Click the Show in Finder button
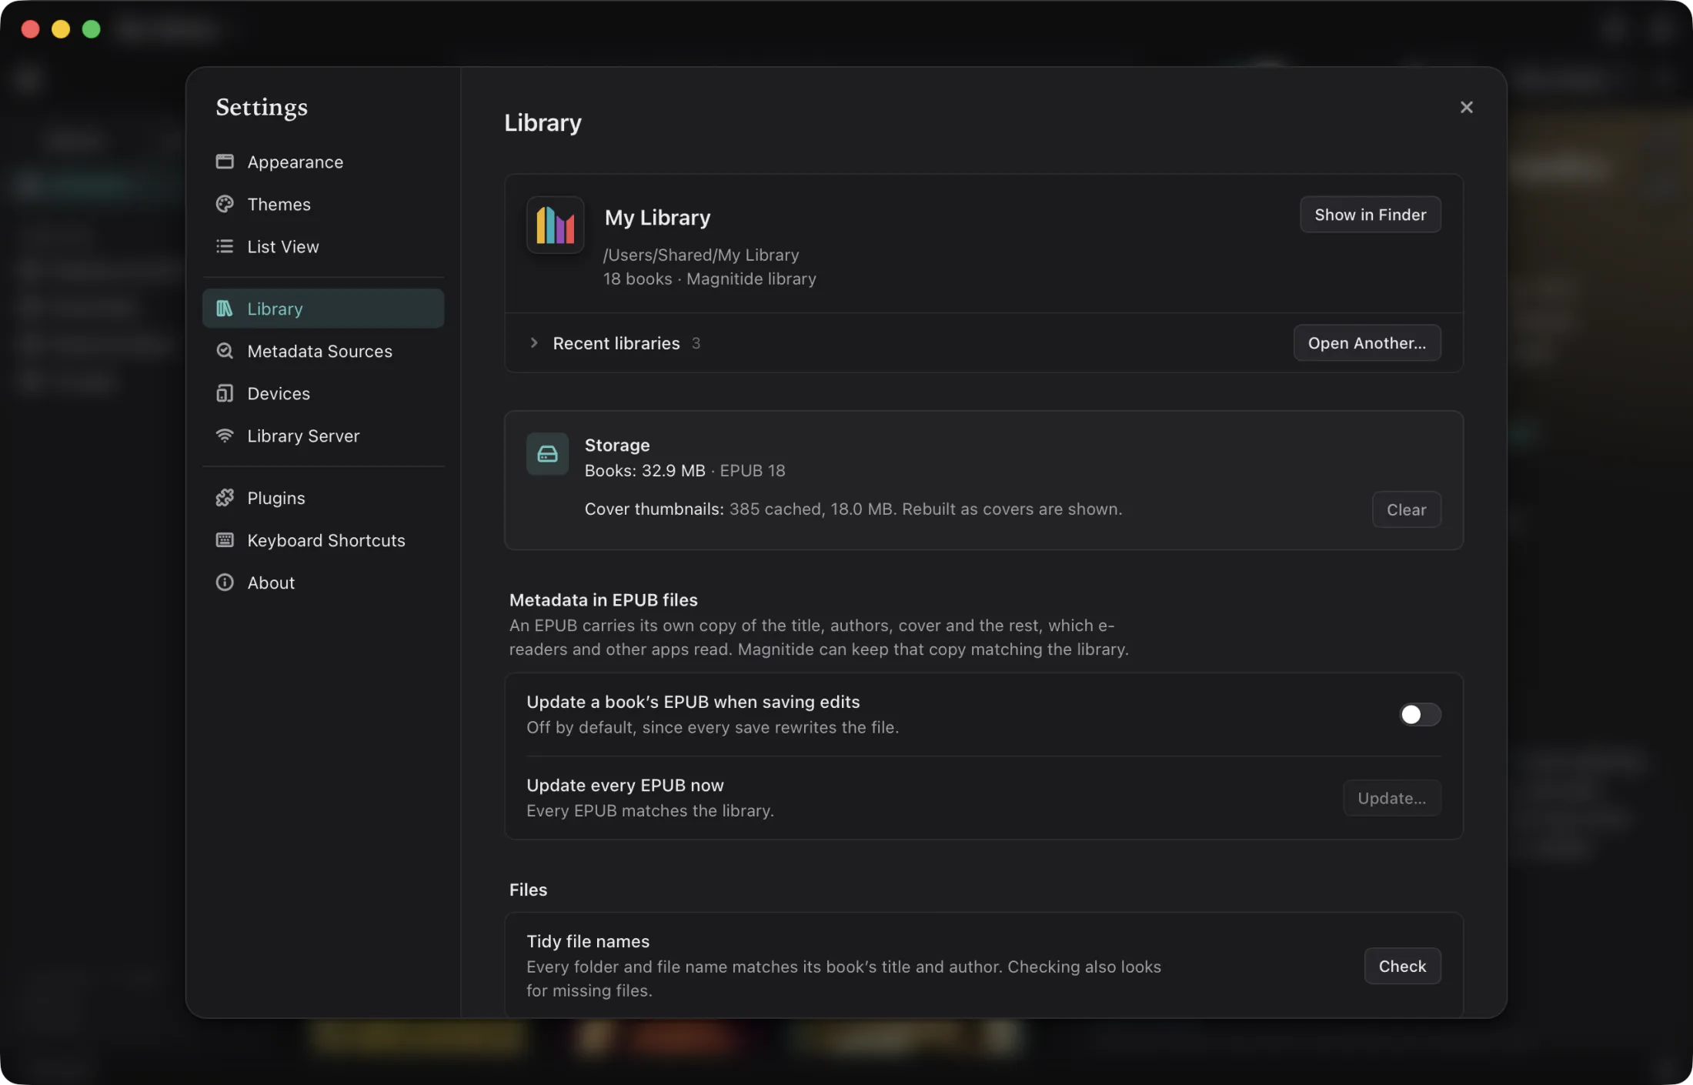This screenshot has width=1693, height=1085. pyautogui.click(x=1371, y=215)
